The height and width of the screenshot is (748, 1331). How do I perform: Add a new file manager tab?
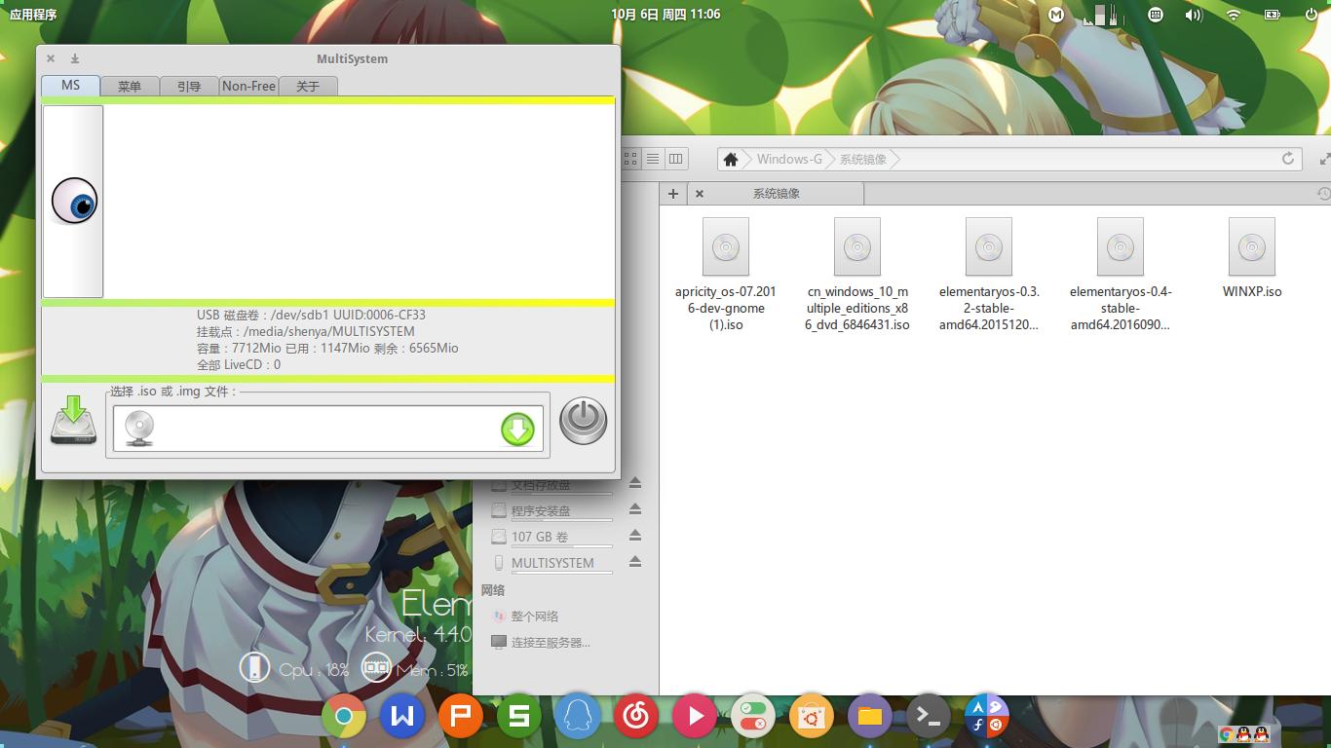pyautogui.click(x=673, y=194)
